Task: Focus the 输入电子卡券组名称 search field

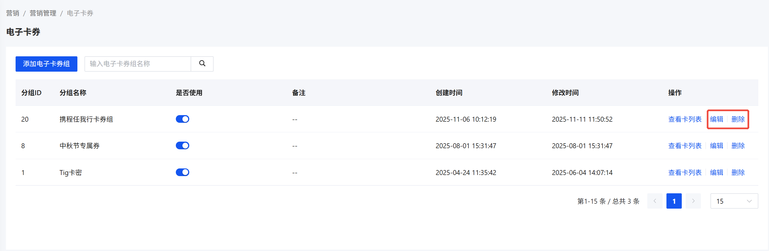Action: point(138,64)
